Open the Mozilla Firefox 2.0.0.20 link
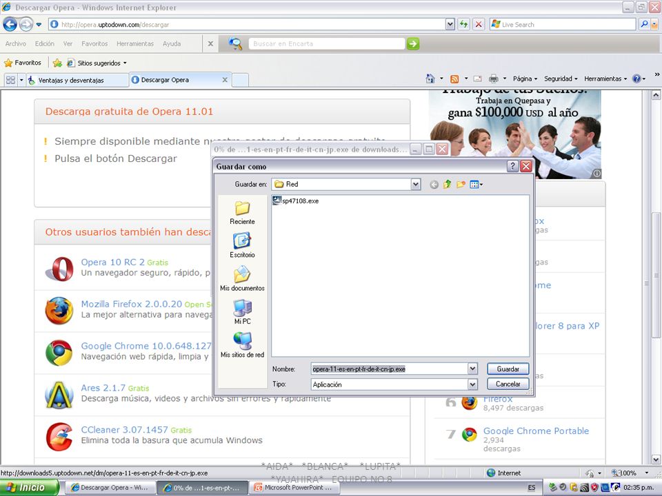The image size is (662, 496). (131, 304)
